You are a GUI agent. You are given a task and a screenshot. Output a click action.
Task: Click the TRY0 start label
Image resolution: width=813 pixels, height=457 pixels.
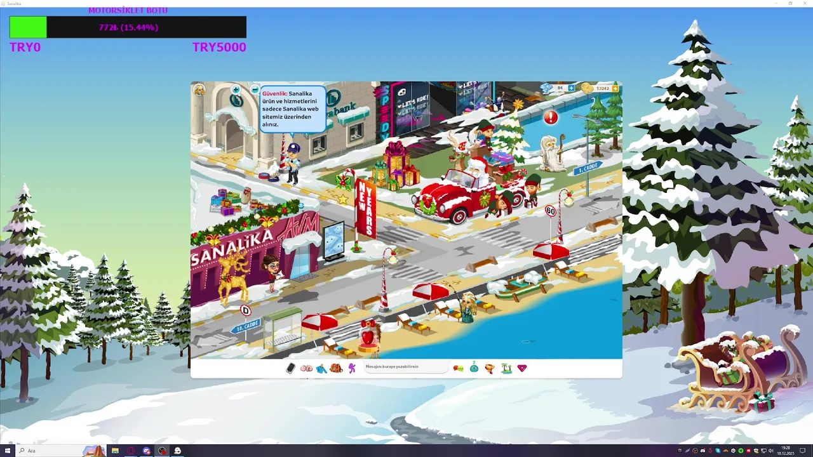[25, 48]
